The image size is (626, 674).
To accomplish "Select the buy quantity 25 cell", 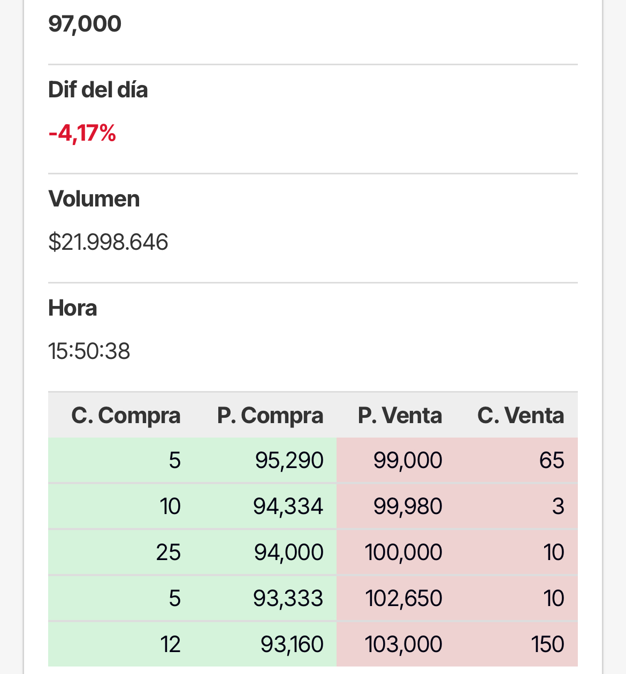I will click(168, 553).
